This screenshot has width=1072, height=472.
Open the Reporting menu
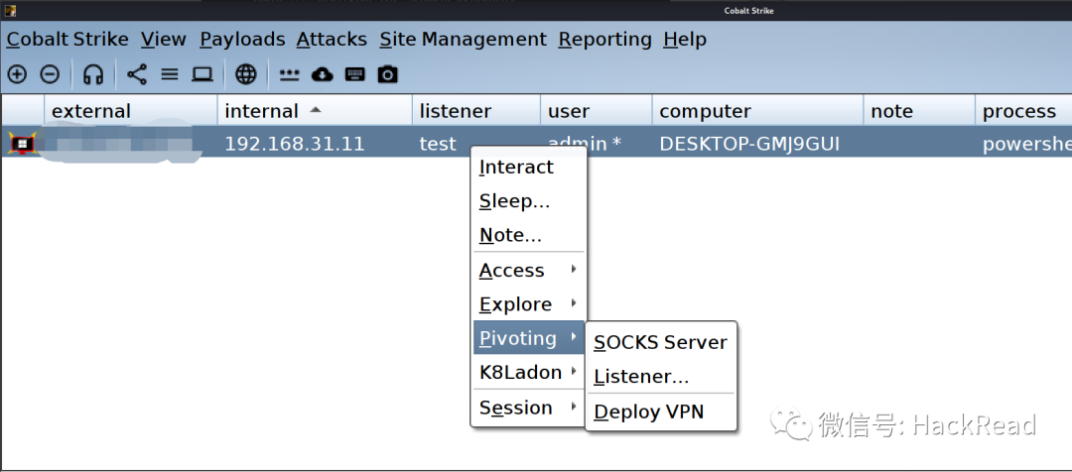coord(605,40)
